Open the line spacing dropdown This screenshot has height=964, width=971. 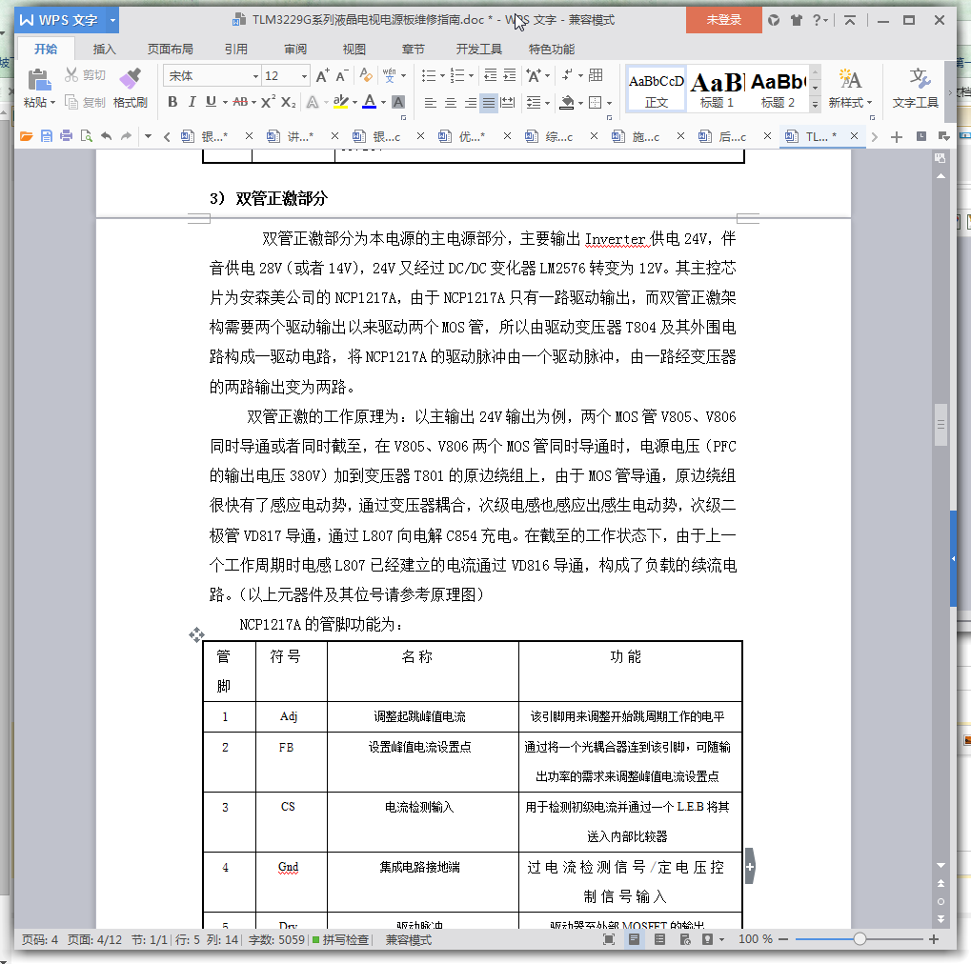point(537,102)
